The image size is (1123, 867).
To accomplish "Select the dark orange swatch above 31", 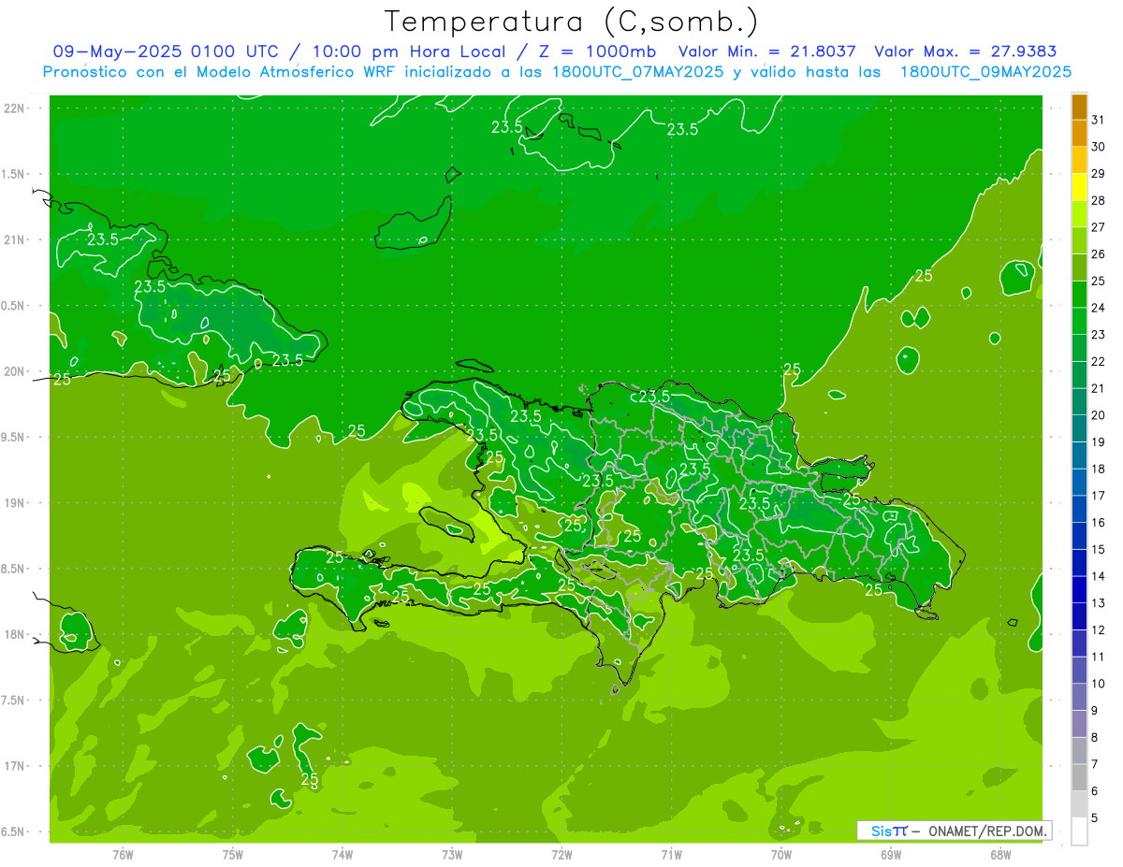I will pyautogui.click(x=1079, y=107).
